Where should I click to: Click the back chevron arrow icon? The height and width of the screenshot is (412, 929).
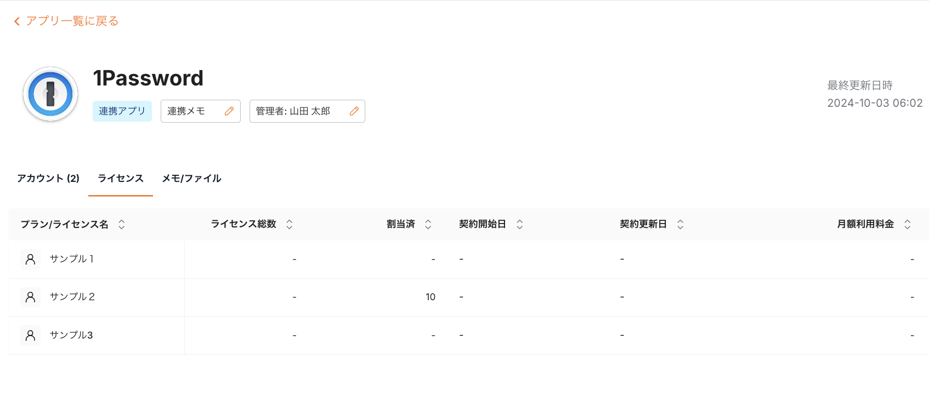17,21
